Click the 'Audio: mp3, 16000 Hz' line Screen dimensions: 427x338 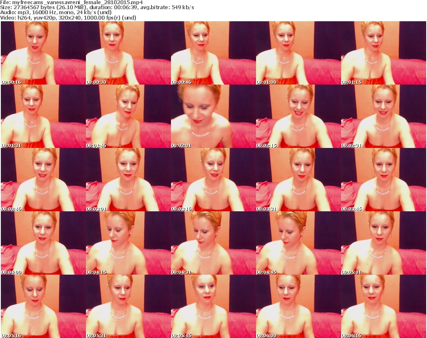pyautogui.click(x=56, y=13)
